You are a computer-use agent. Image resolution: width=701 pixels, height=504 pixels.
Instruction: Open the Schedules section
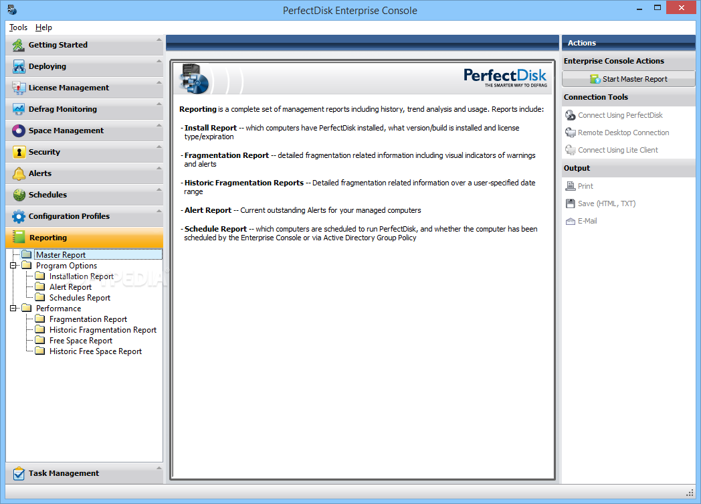tap(84, 195)
